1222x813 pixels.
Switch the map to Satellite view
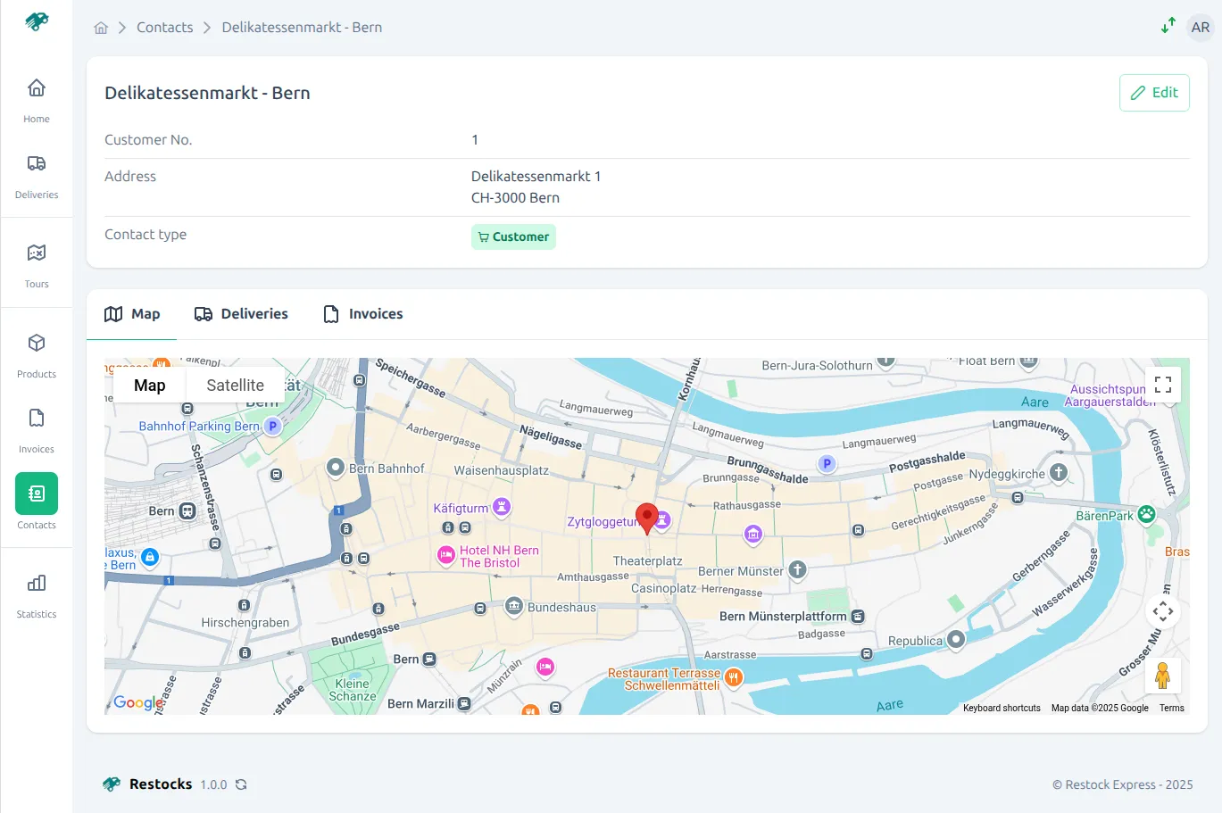point(235,385)
